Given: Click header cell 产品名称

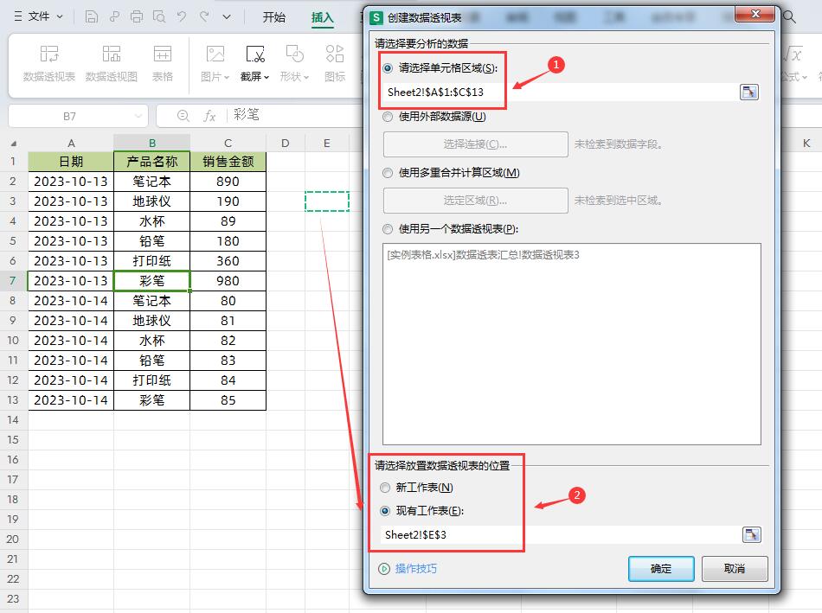Looking at the screenshot, I should 152,162.
